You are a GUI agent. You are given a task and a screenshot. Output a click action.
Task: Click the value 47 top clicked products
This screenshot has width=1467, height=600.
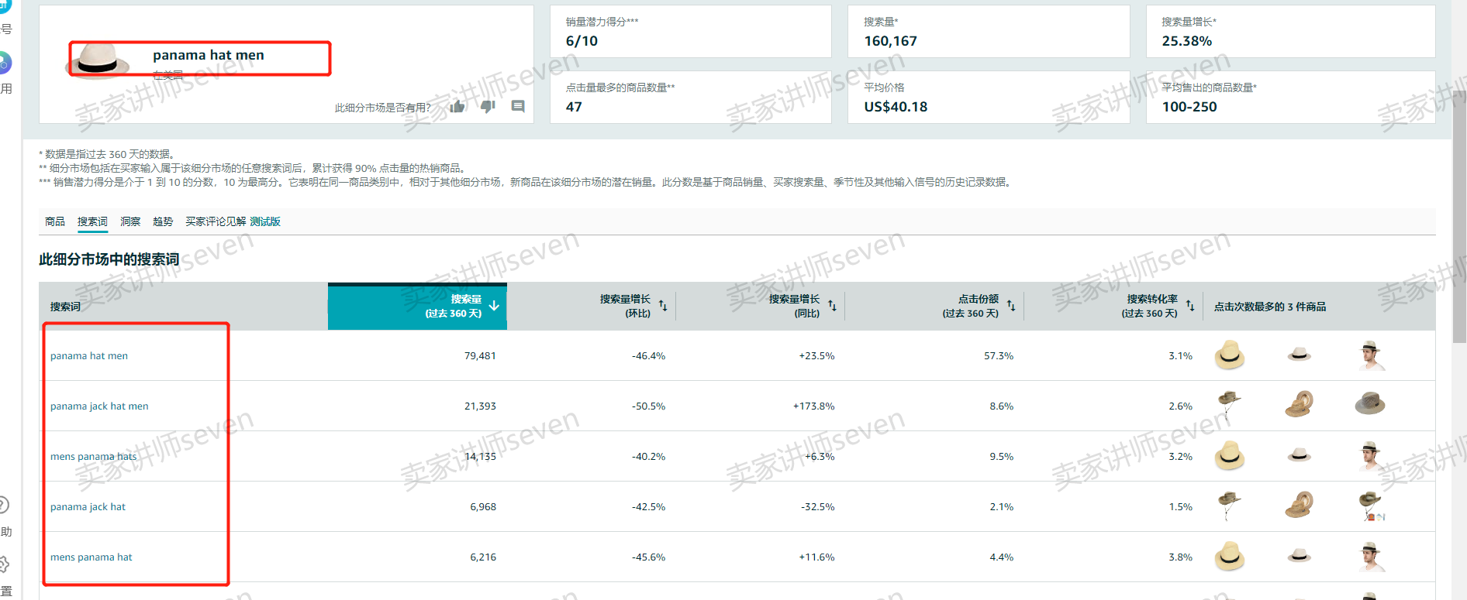(x=574, y=107)
